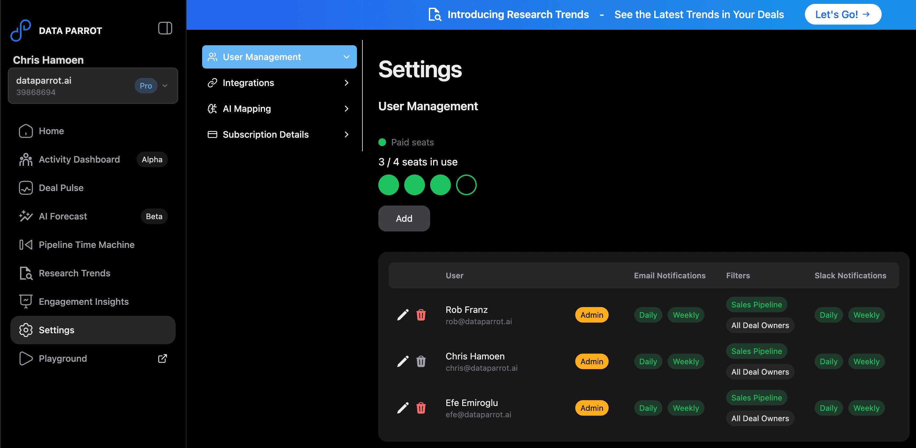Image resolution: width=916 pixels, height=448 pixels.
Task: Open Engagement Insights menu item
Action: pyautogui.click(x=93, y=301)
